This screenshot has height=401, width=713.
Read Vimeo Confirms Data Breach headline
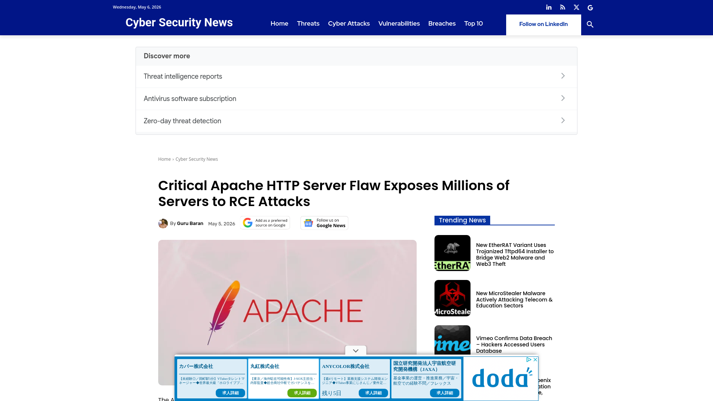[x=514, y=345]
